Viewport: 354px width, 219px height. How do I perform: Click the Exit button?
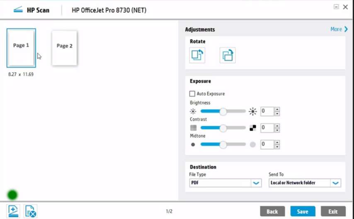coord(333,212)
